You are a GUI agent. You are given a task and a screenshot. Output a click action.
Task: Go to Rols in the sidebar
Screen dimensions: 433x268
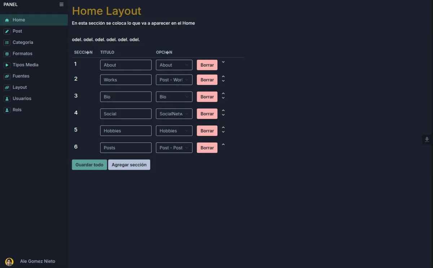click(x=17, y=110)
